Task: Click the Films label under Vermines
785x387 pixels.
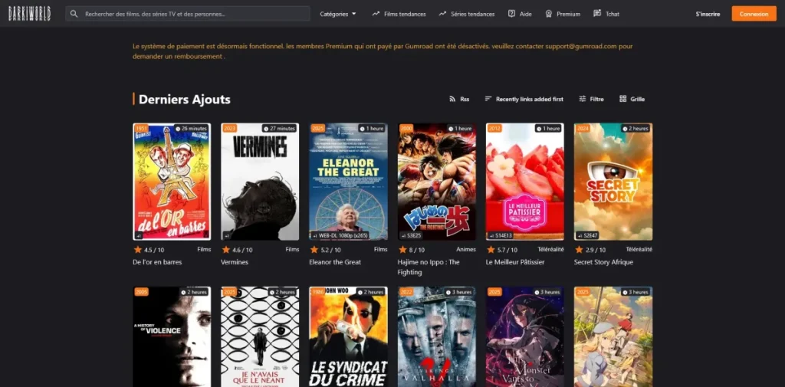Action: 292,249
